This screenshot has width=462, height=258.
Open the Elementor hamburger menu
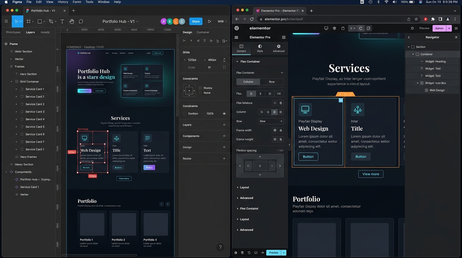click(x=236, y=37)
